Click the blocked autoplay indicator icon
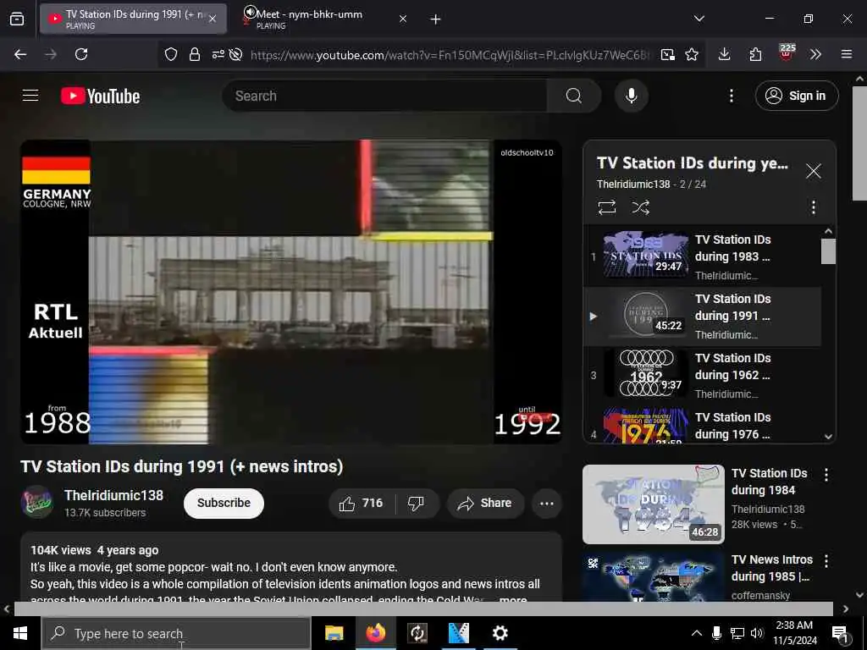The image size is (867, 650). (235, 54)
